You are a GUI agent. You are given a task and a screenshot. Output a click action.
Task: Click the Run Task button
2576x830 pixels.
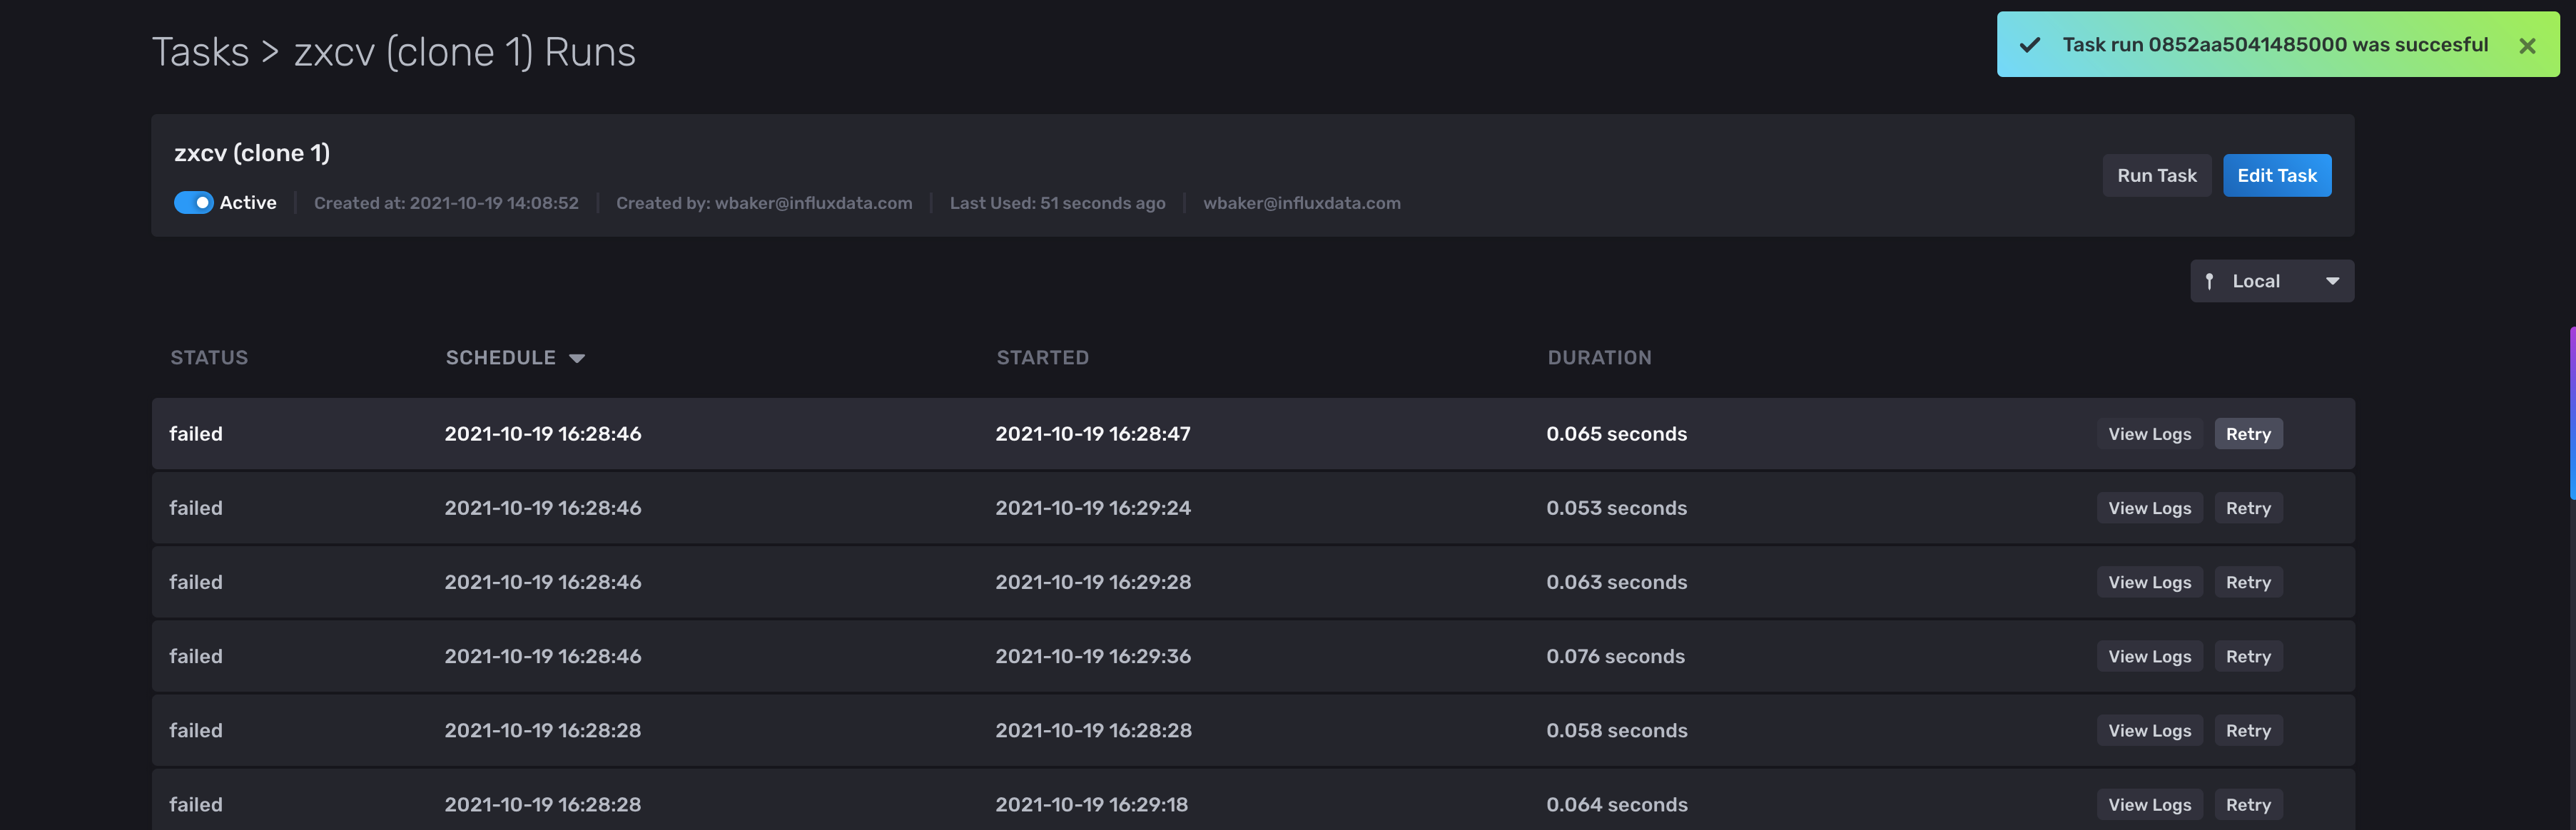pos(2157,175)
